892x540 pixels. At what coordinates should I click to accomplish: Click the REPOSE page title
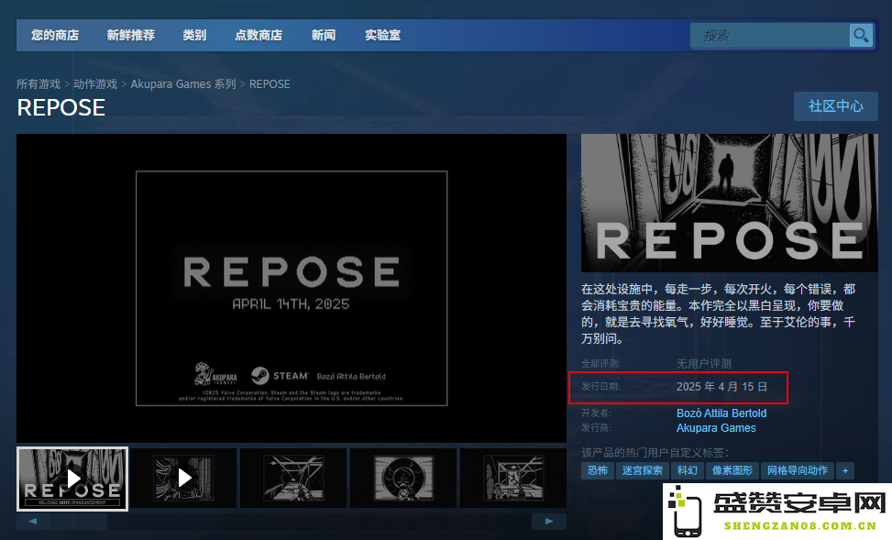tap(61, 107)
